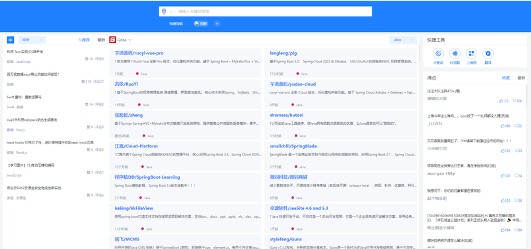Like the post with 194 likes

[506, 230]
